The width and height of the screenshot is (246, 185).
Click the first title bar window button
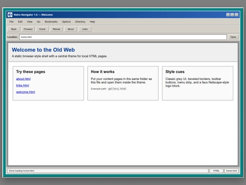pos(228,15)
